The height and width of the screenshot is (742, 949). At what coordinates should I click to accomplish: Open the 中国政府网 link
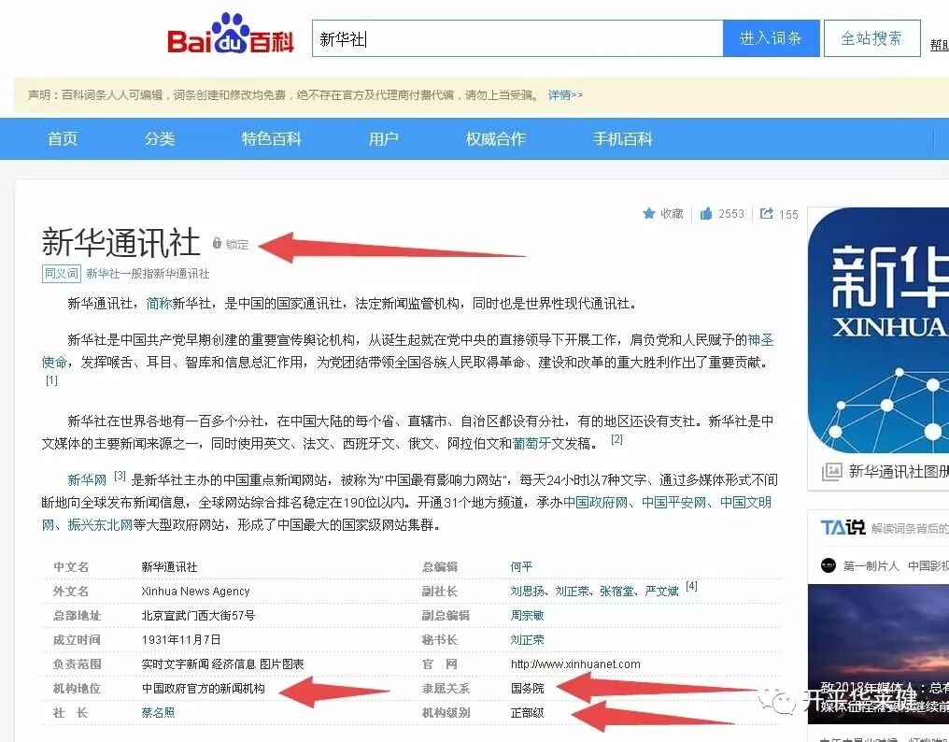point(596,503)
